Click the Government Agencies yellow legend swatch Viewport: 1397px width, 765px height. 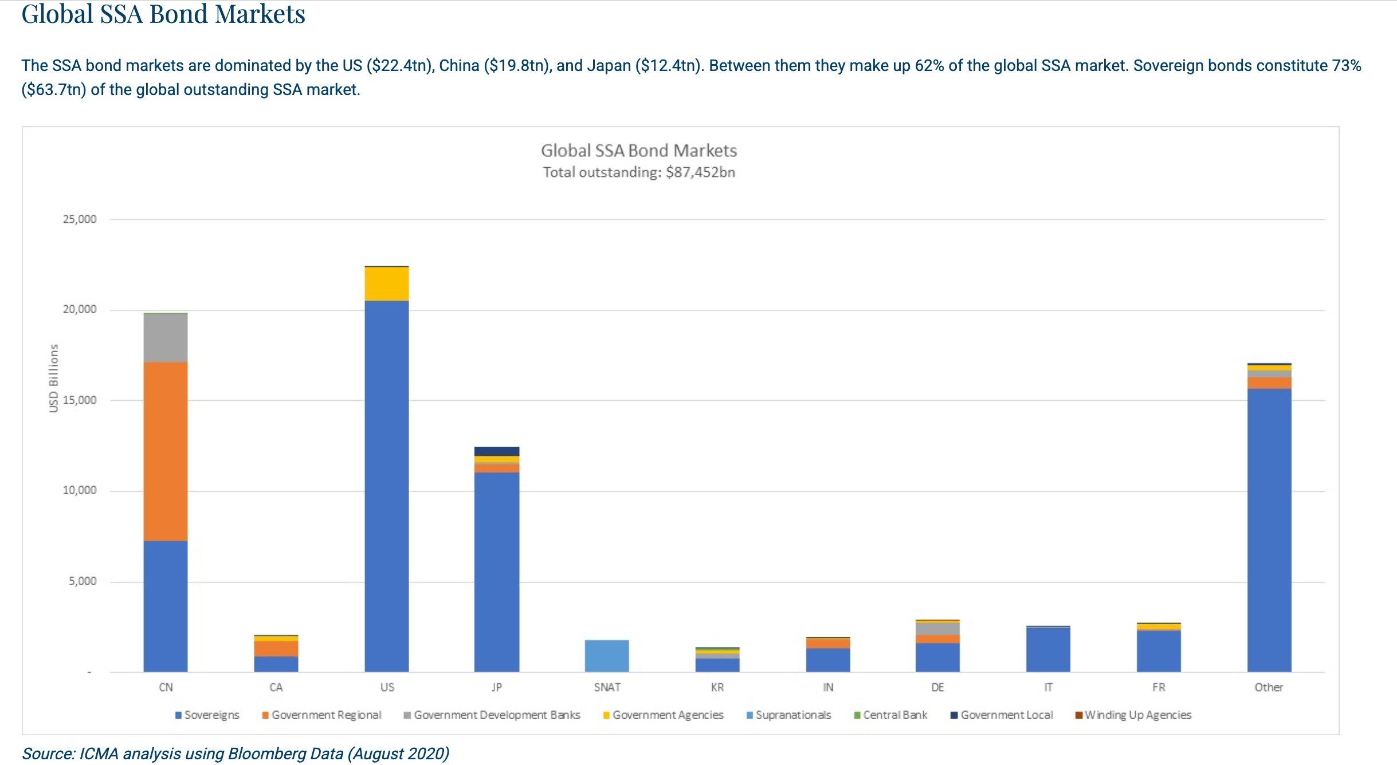point(606,715)
